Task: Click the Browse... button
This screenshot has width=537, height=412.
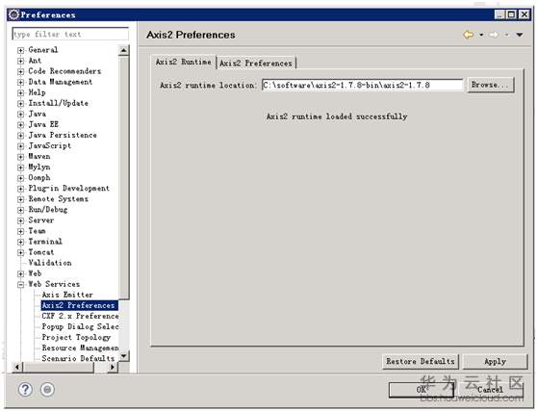Action: pyautogui.click(x=491, y=85)
